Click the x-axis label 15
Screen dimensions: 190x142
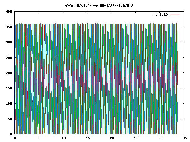click(88, 138)
